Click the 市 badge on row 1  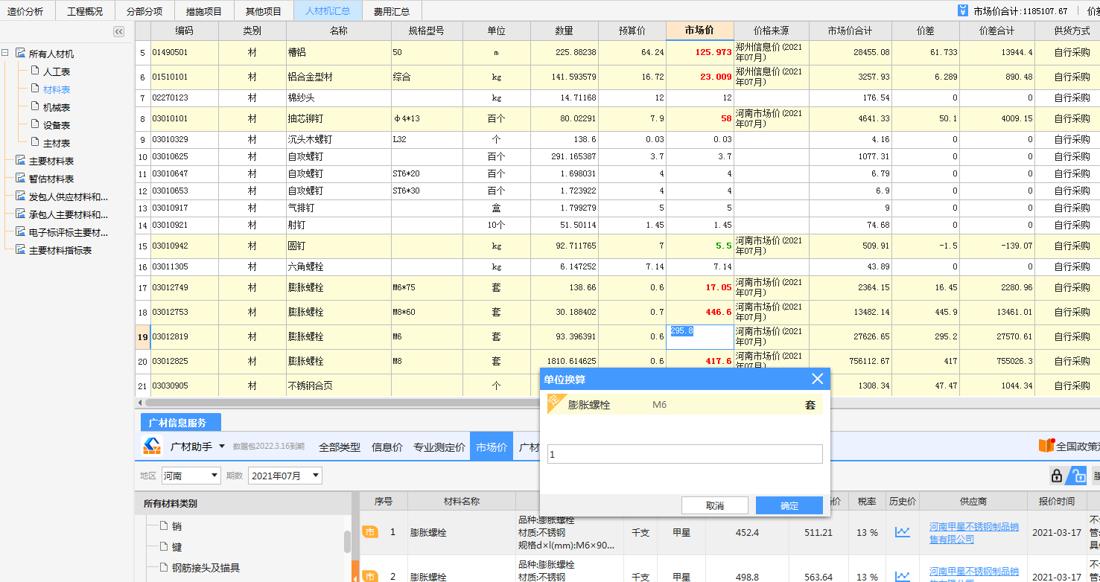pyautogui.click(x=370, y=532)
